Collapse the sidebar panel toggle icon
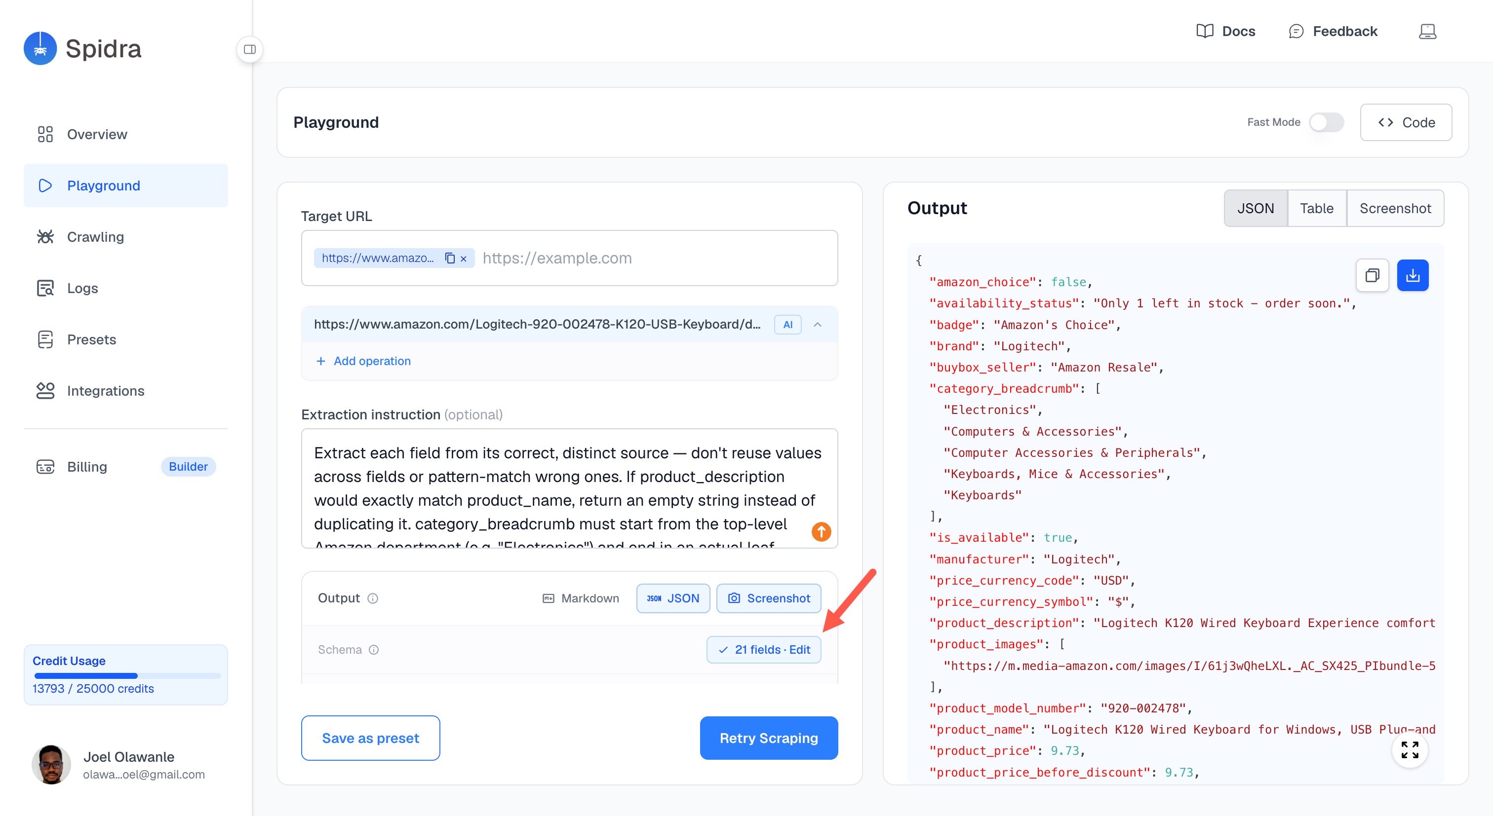The image size is (1493, 816). click(250, 49)
